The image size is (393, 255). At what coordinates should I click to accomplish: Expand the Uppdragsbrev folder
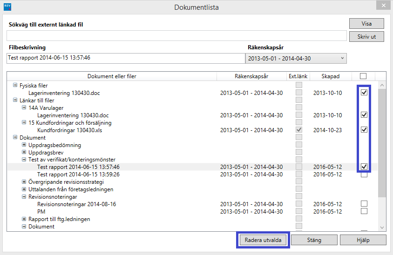[x=24, y=152]
